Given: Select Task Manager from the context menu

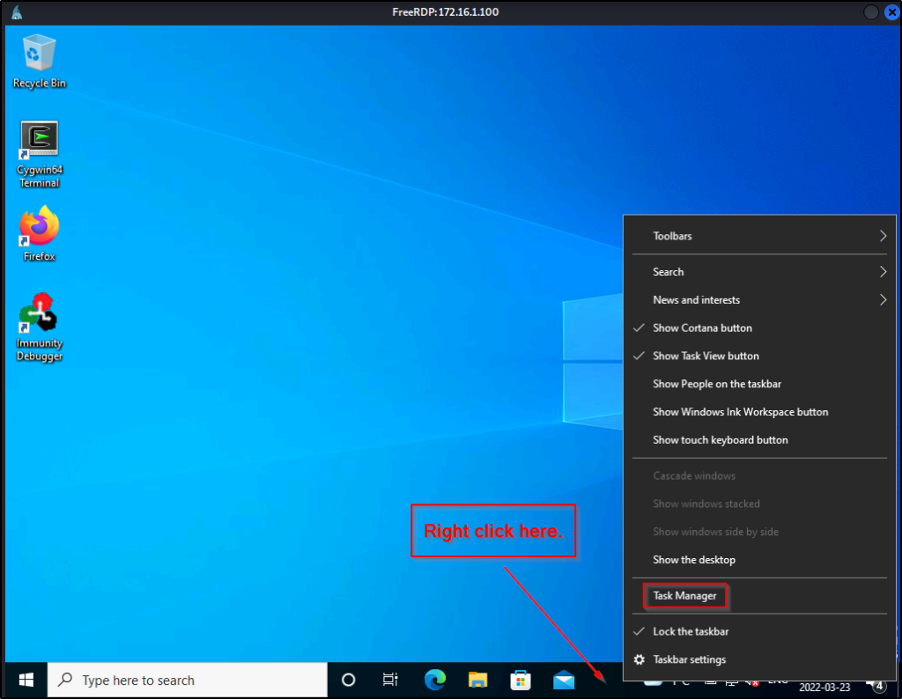Looking at the screenshot, I should pos(685,596).
